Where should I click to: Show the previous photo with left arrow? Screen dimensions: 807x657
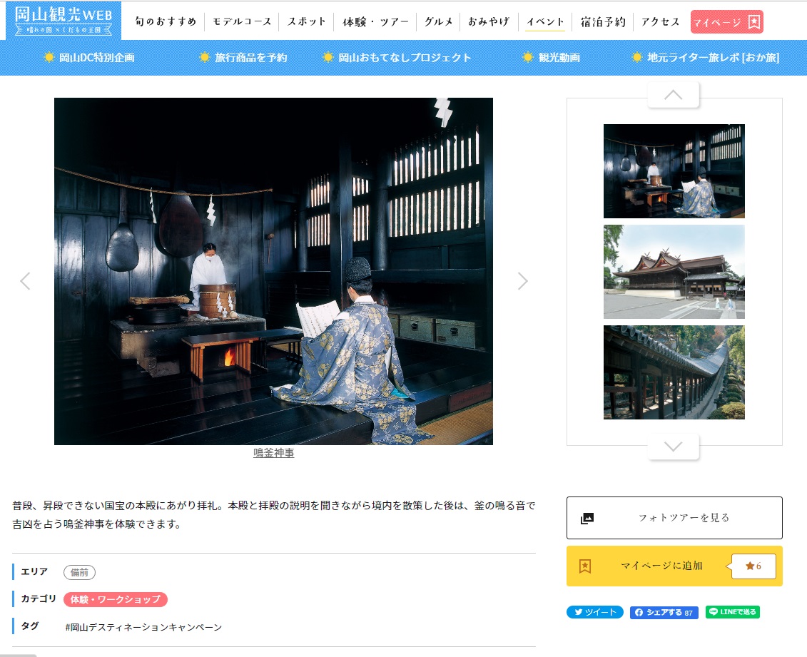(25, 281)
